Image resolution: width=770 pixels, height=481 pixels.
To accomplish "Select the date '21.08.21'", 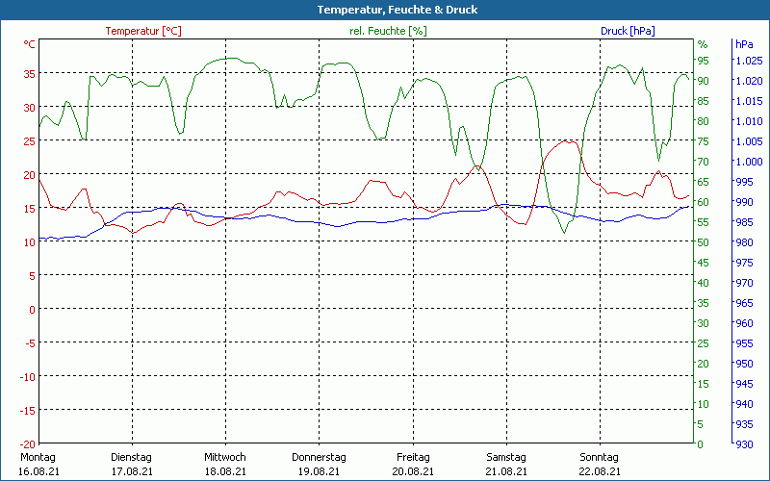I will pyautogui.click(x=506, y=471).
